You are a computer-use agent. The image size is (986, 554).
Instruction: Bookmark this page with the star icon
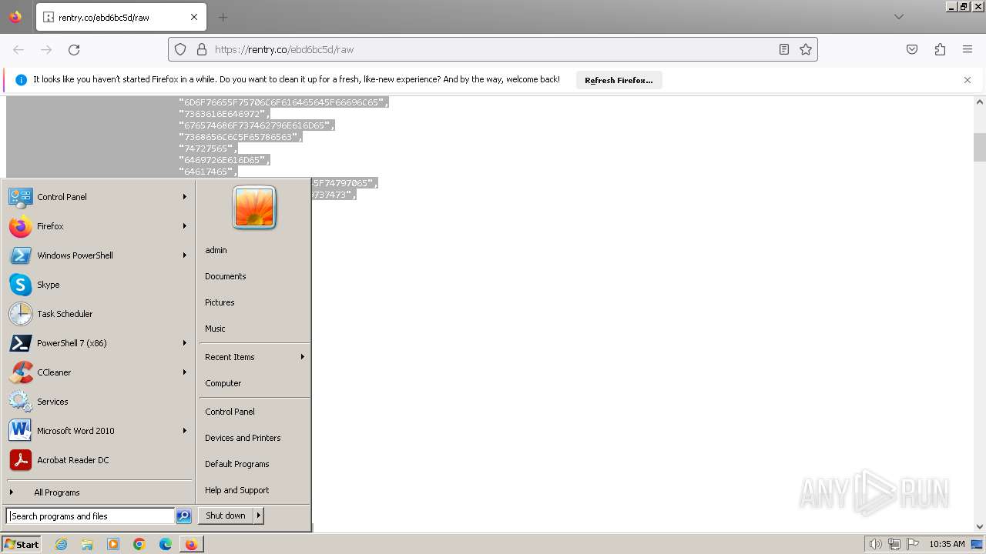click(x=806, y=49)
